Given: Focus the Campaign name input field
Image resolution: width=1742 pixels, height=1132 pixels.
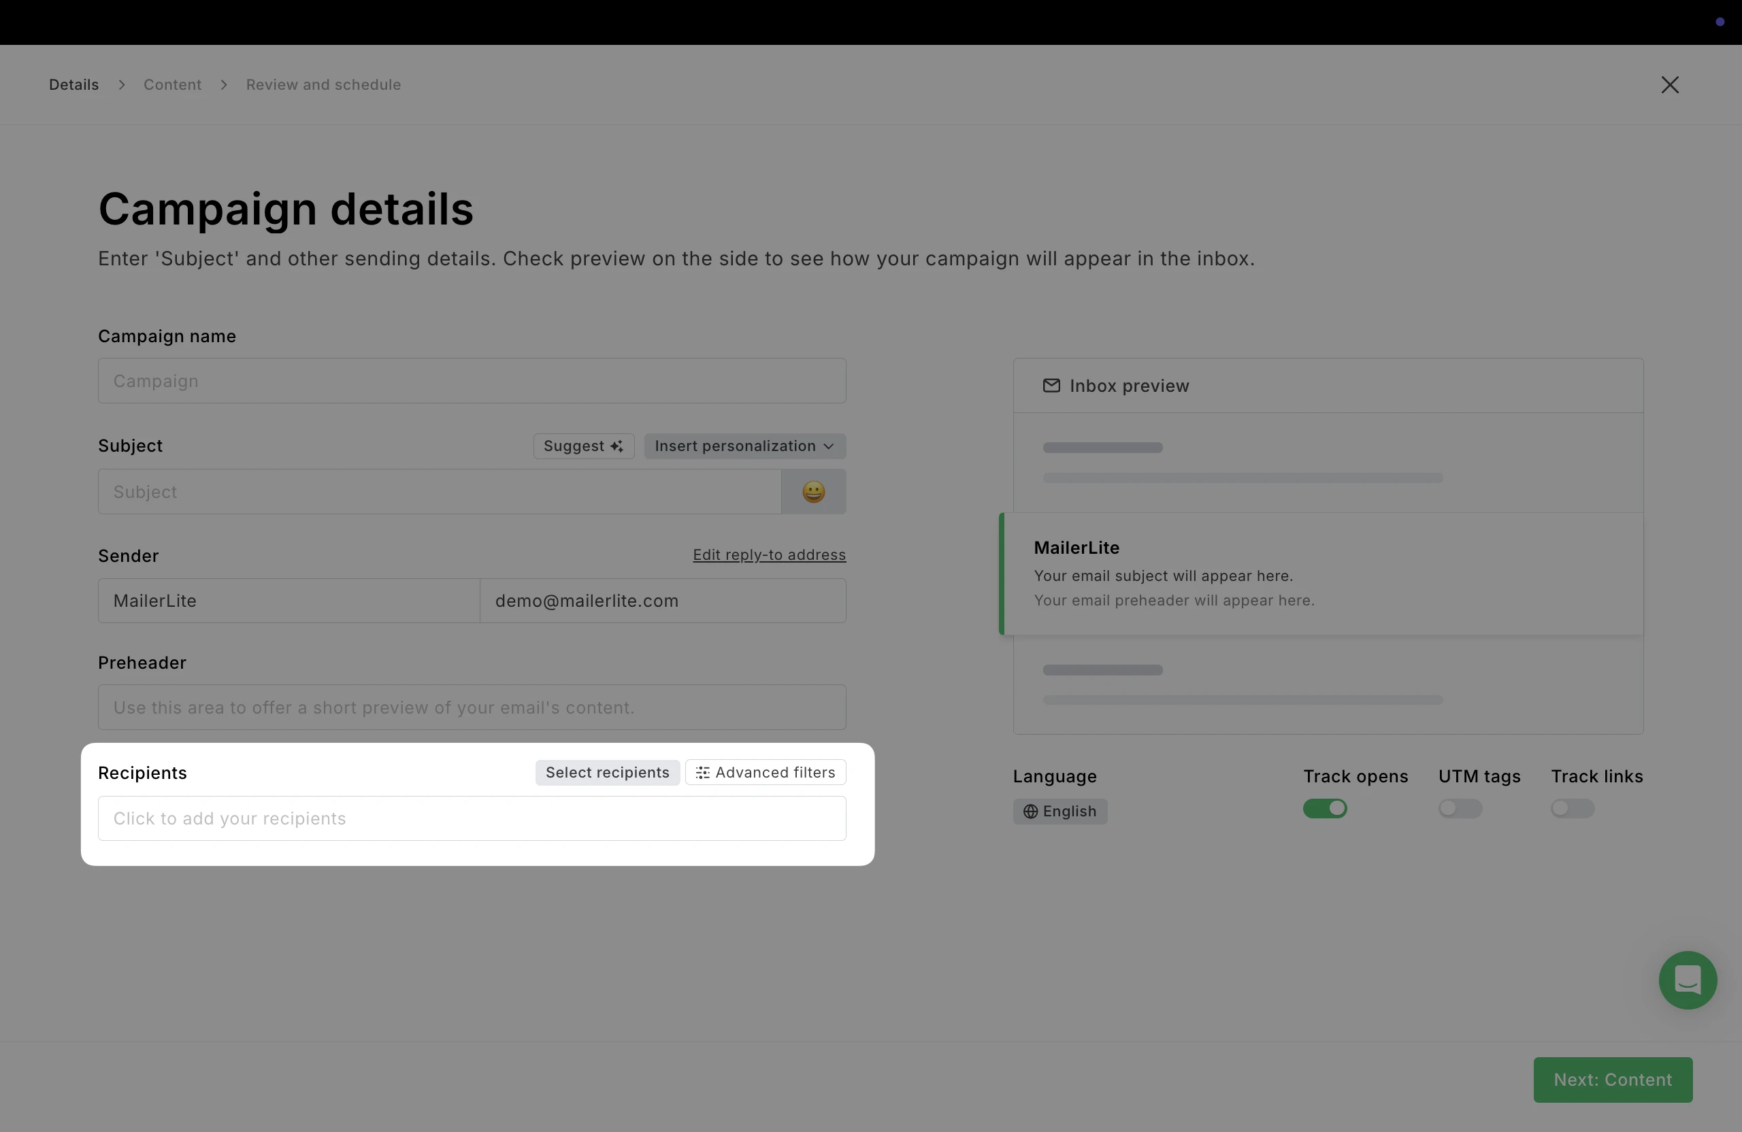Looking at the screenshot, I should 472,381.
